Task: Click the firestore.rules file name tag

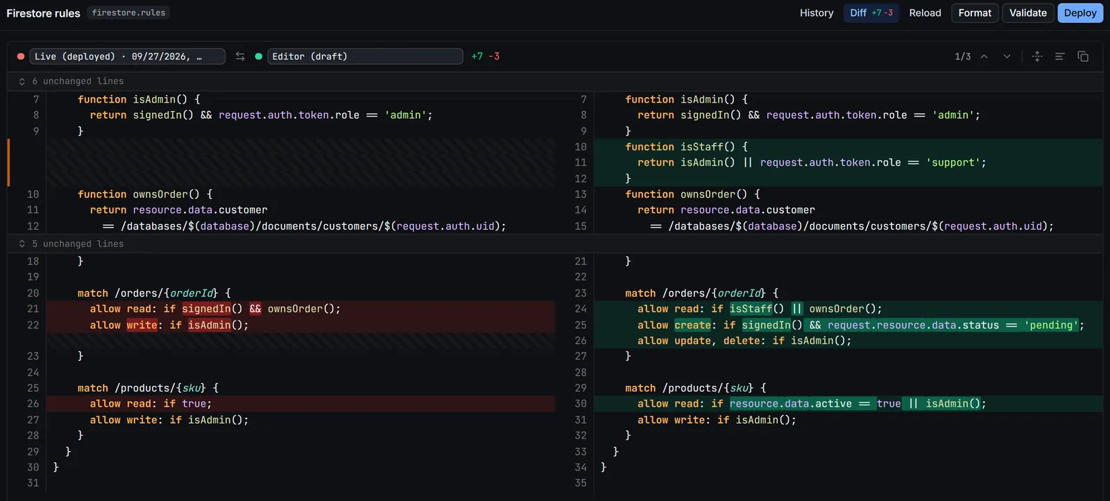Action: 128,12
